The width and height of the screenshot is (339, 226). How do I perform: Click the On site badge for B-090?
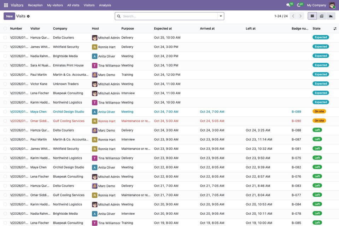coord(319,121)
